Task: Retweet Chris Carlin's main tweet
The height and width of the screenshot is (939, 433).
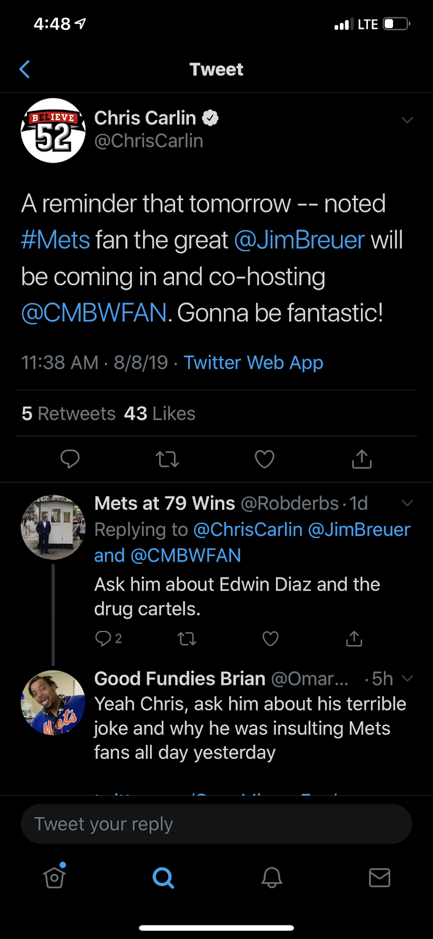Action: click(x=168, y=459)
